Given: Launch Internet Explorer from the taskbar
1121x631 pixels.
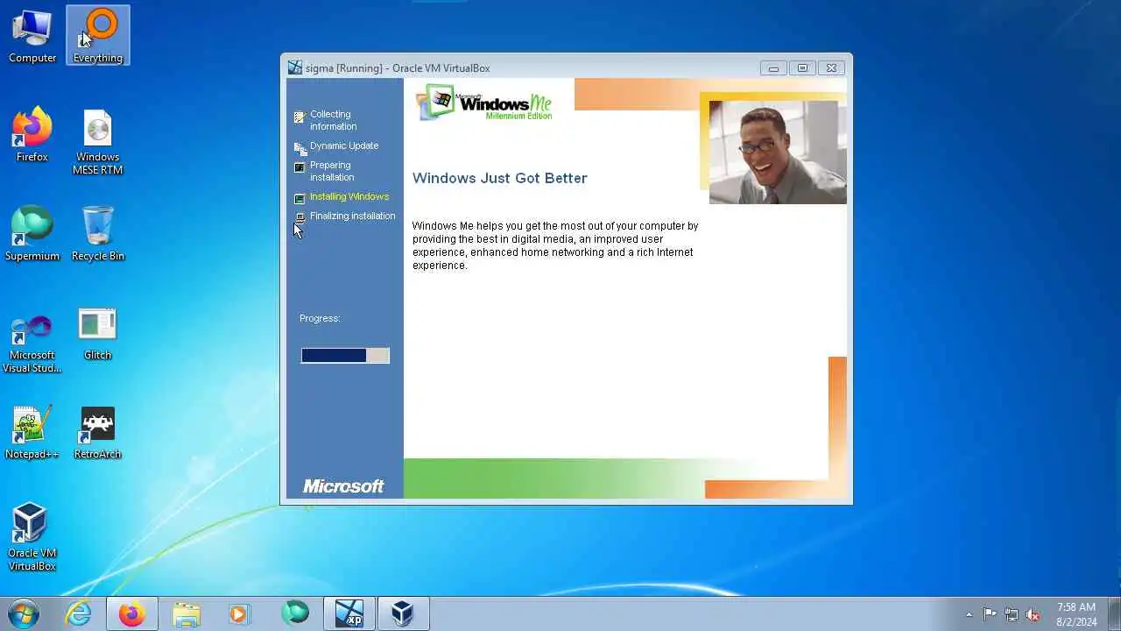Looking at the screenshot, I should point(79,613).
